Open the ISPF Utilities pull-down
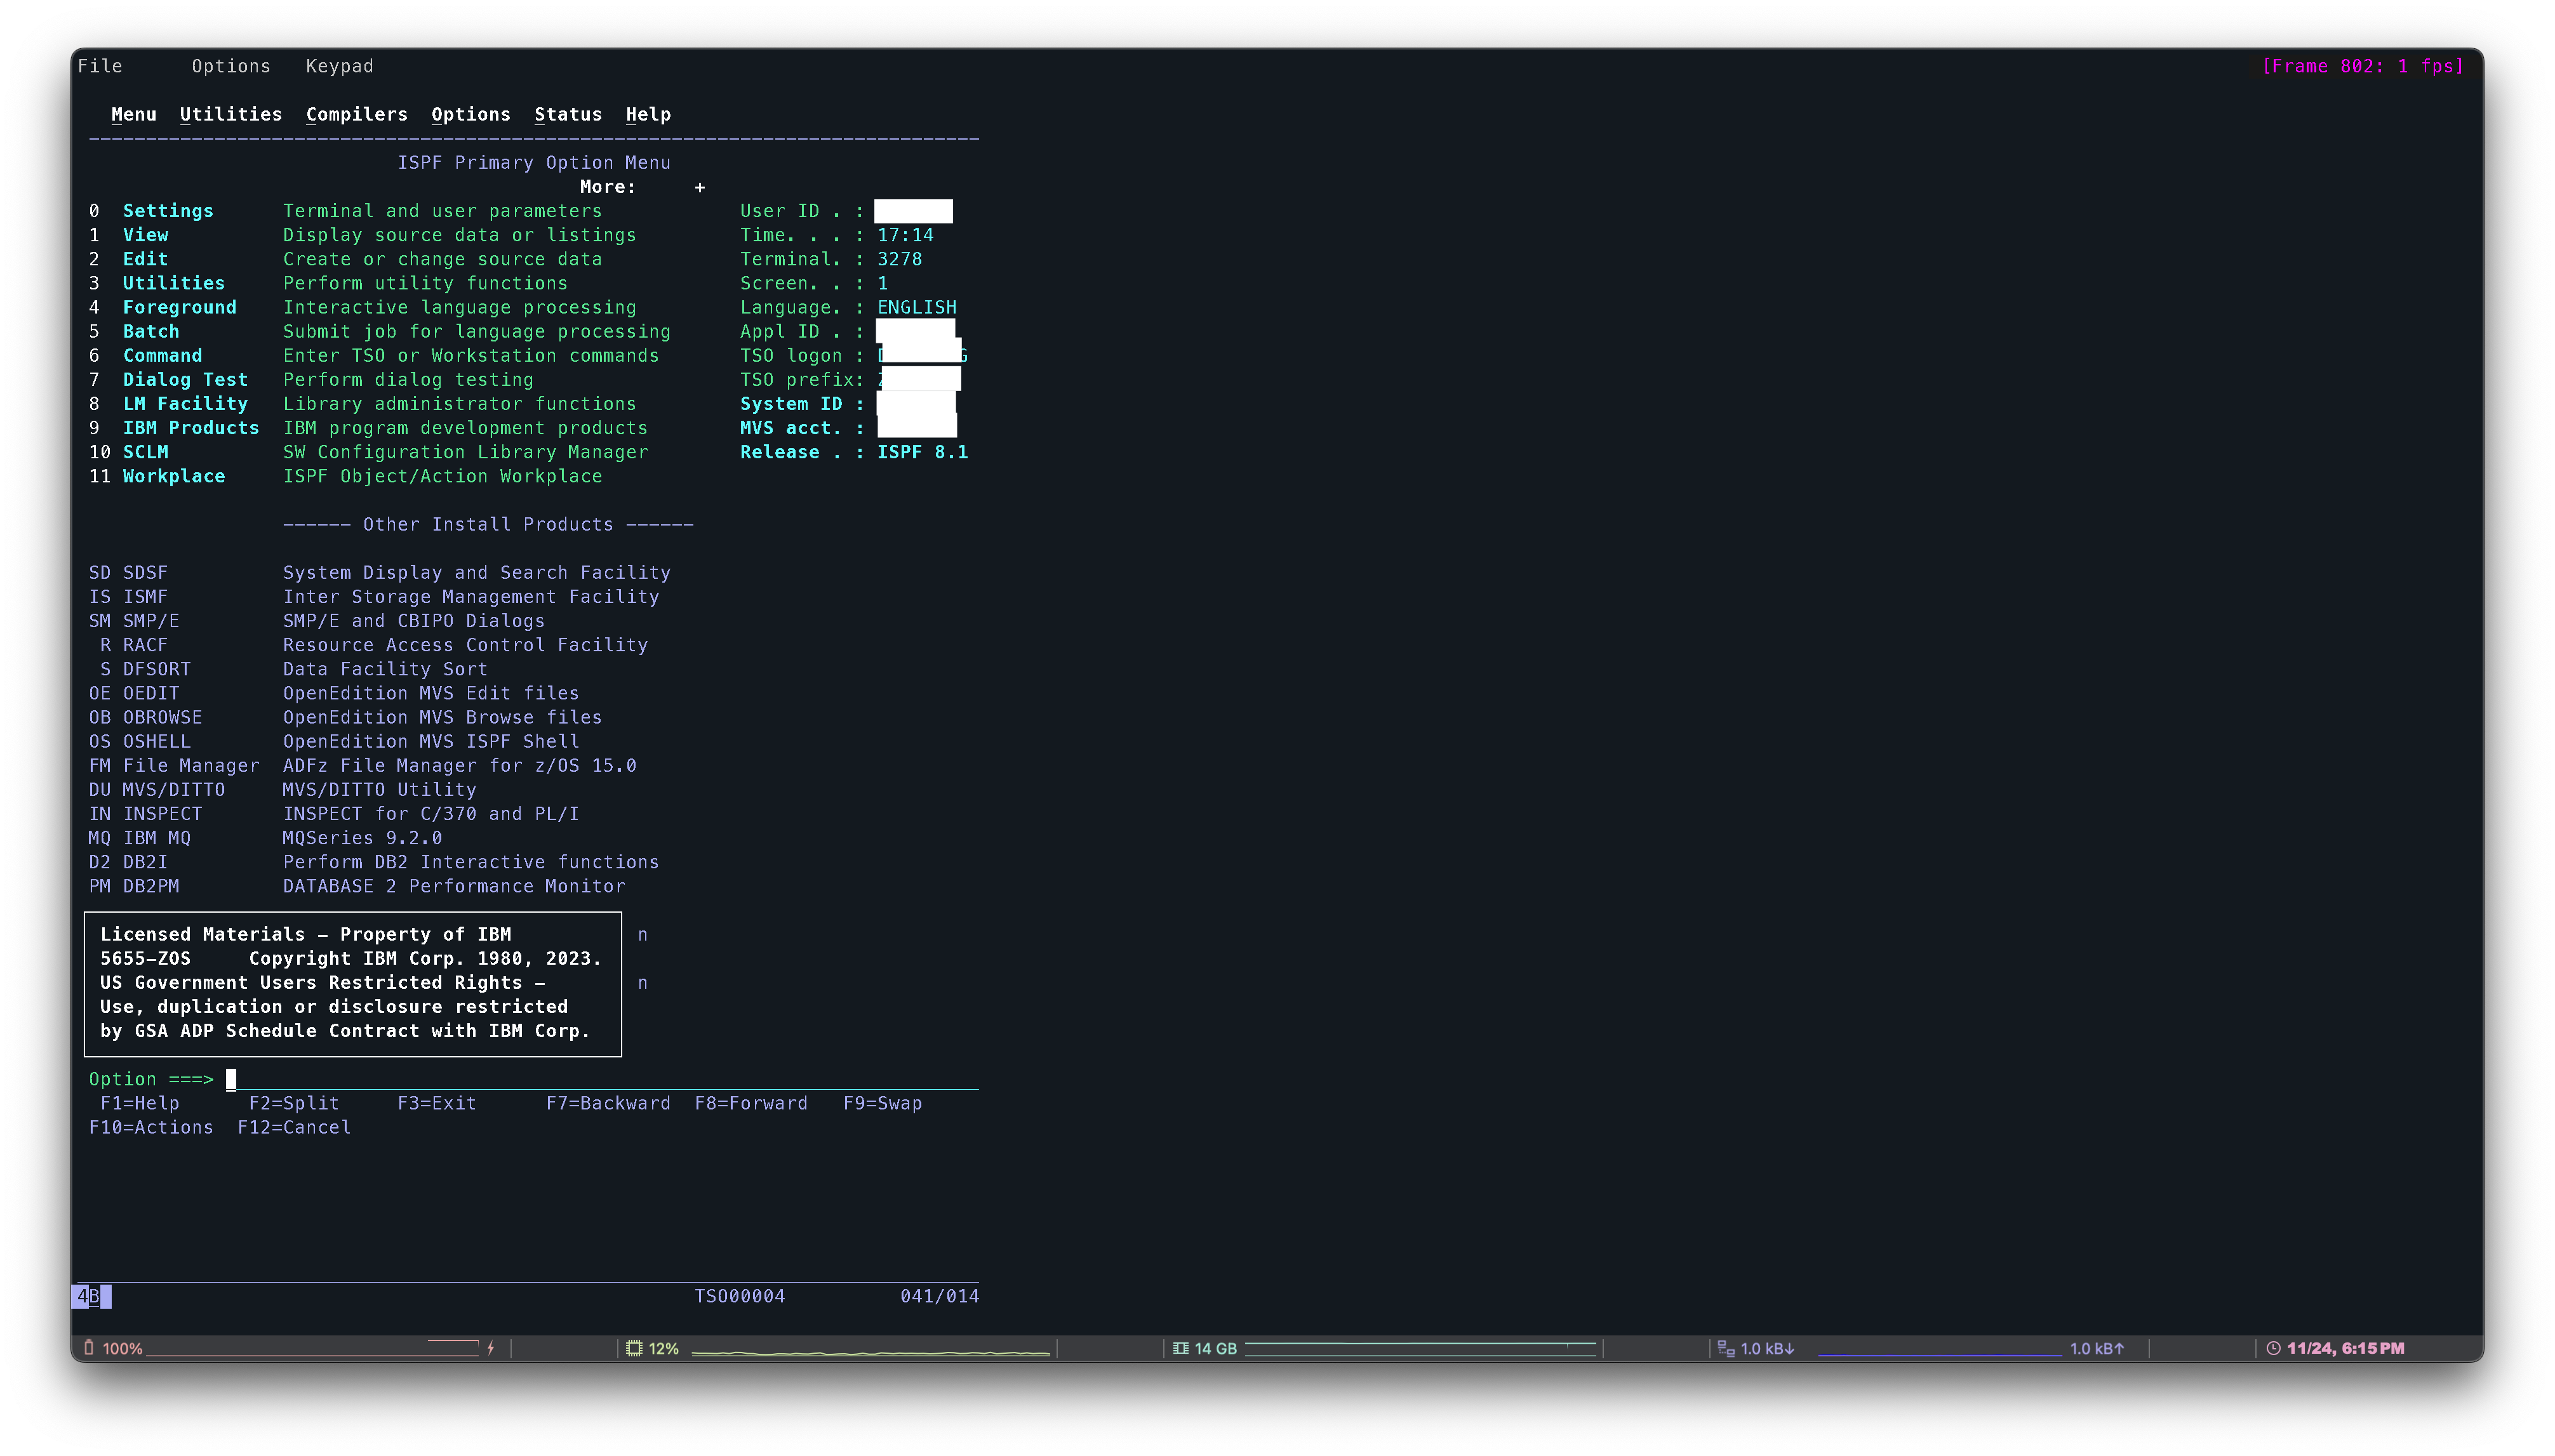The image size is (2555, 1456). coord(230,114)
